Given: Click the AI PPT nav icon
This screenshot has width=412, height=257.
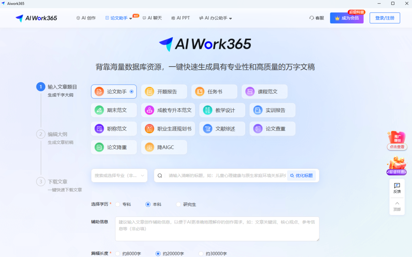Looking at the screenshot, I should click(173, 18).
